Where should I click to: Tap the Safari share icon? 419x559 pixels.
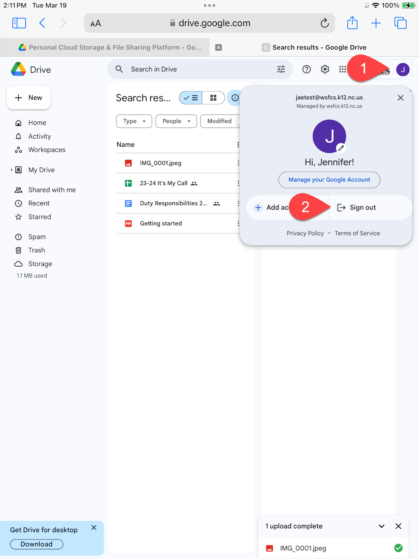[x=352, y=23]
